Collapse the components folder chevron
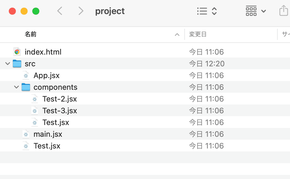Image resolution: width=290 pixels, height=179 pixels. [16, 87]
